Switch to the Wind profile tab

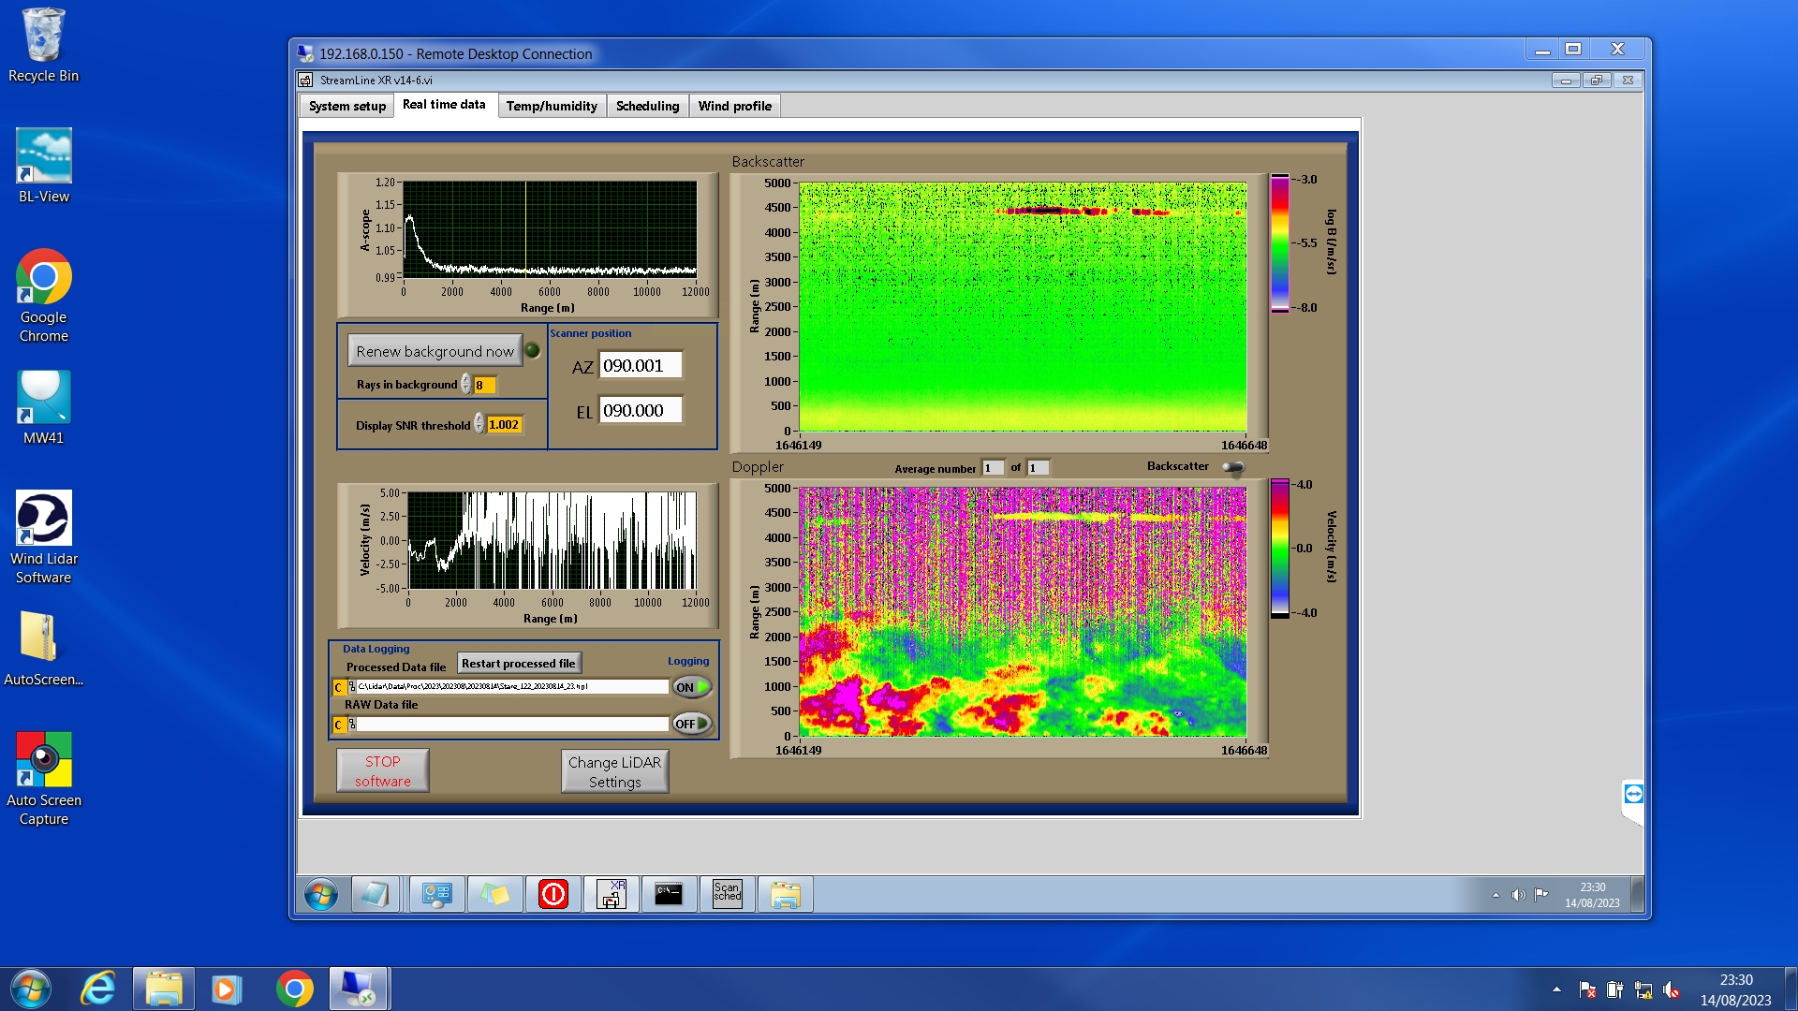[734, 106]
